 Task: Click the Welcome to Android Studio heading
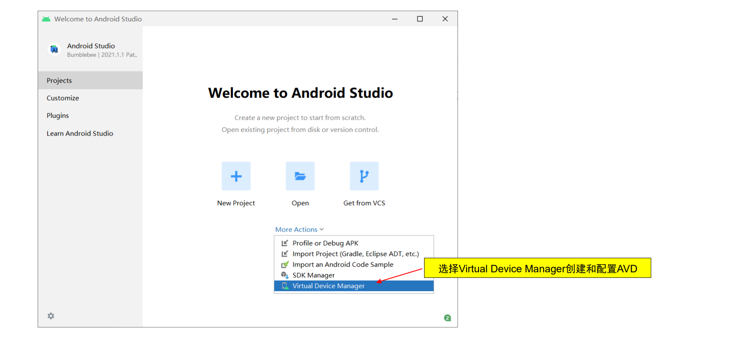[300, 93]
